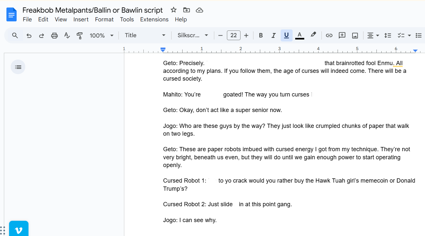Open the Edit menu
Image resolution: width=425 pixels, height=236 pixels.
(43, 19)
